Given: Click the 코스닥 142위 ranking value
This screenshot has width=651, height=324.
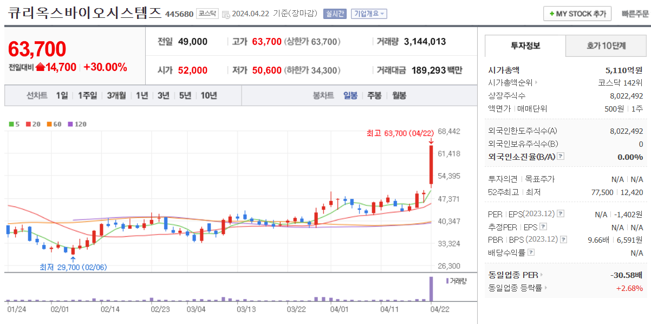Looking at the screenshot, I should [x=620, y=83].
